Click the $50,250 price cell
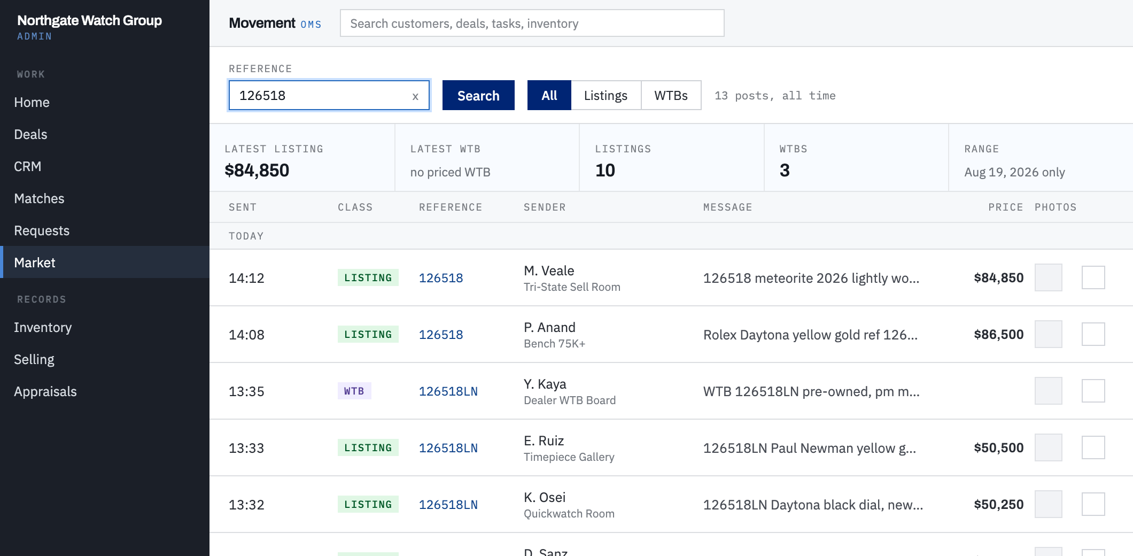The width and height of the screenshot is (1133, 556). [998, 505]
